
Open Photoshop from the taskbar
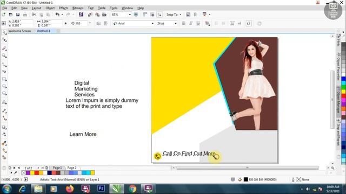[101, 189]
